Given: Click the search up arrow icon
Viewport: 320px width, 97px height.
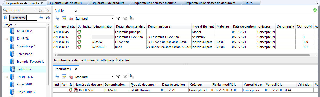Looking at the screenshot, I should [x=47, y=10].
